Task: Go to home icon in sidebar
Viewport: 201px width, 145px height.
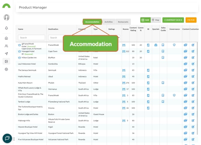Action: [x=6, y=38]
